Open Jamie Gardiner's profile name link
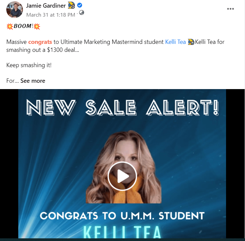The height and width of the screenshot is (241, 245). pos(46,6)
